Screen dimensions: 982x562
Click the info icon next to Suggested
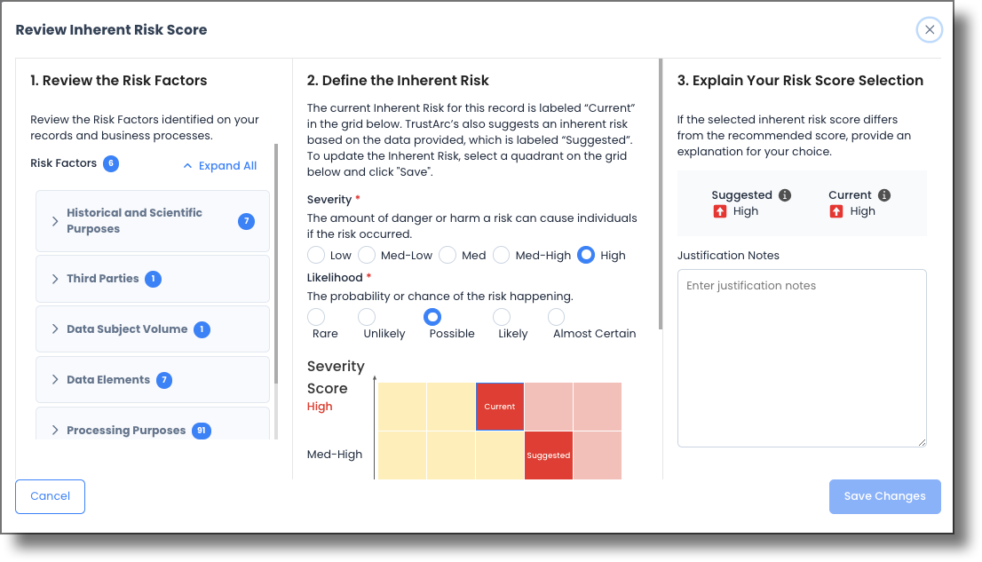(x=785, y=195)
